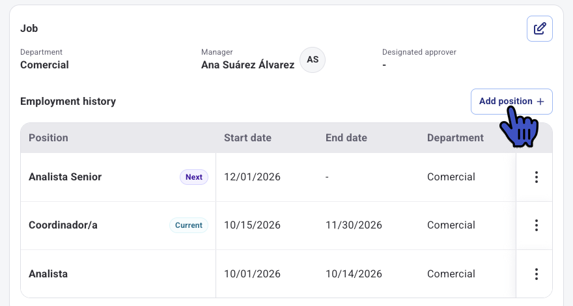This screenshot has width=573, height=306.
Task: Click the AS manager avatar
Action: click(x=313, y=60)
